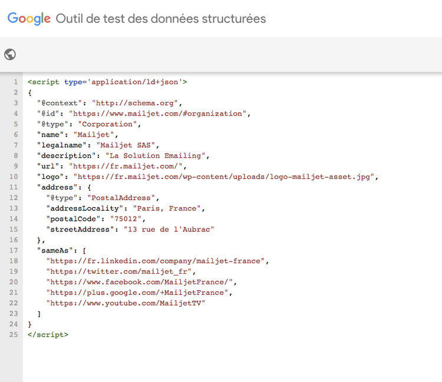Click the facebook.com/MailjetFrance URL line

[141, 282]
